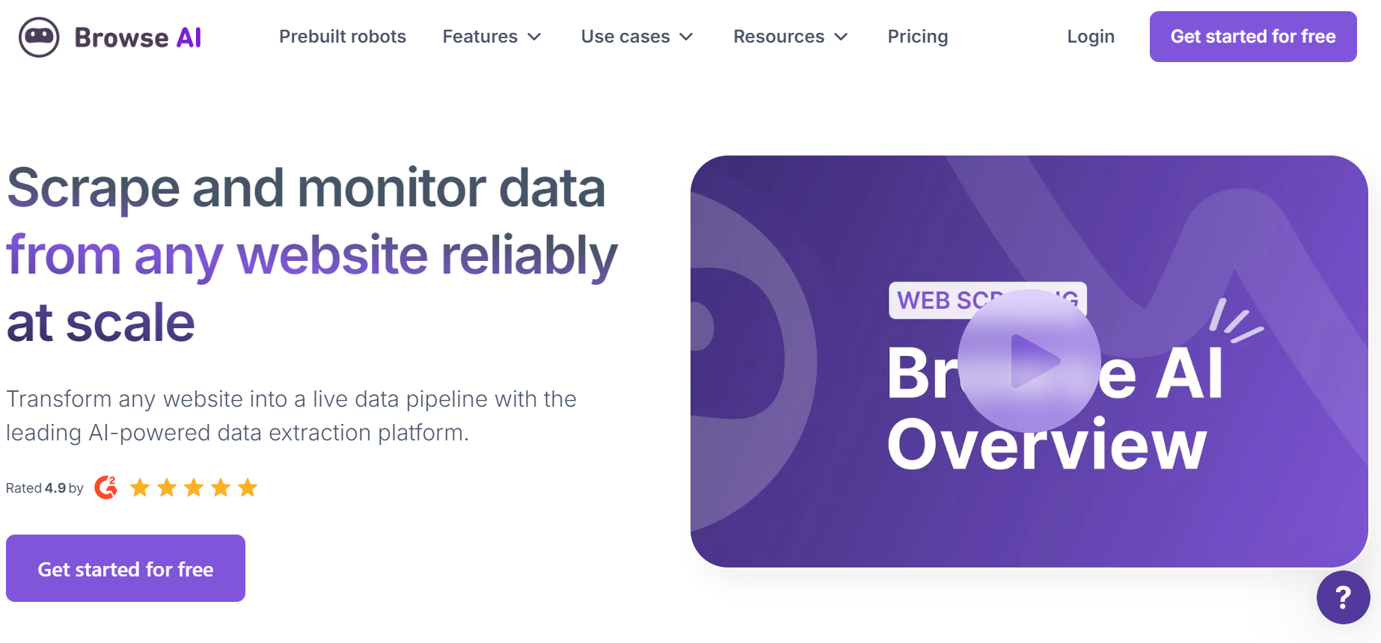Viewport: 1381px width, 643px height.
Task: Click the G2 logo next to the rating
Action: [105, 487]
